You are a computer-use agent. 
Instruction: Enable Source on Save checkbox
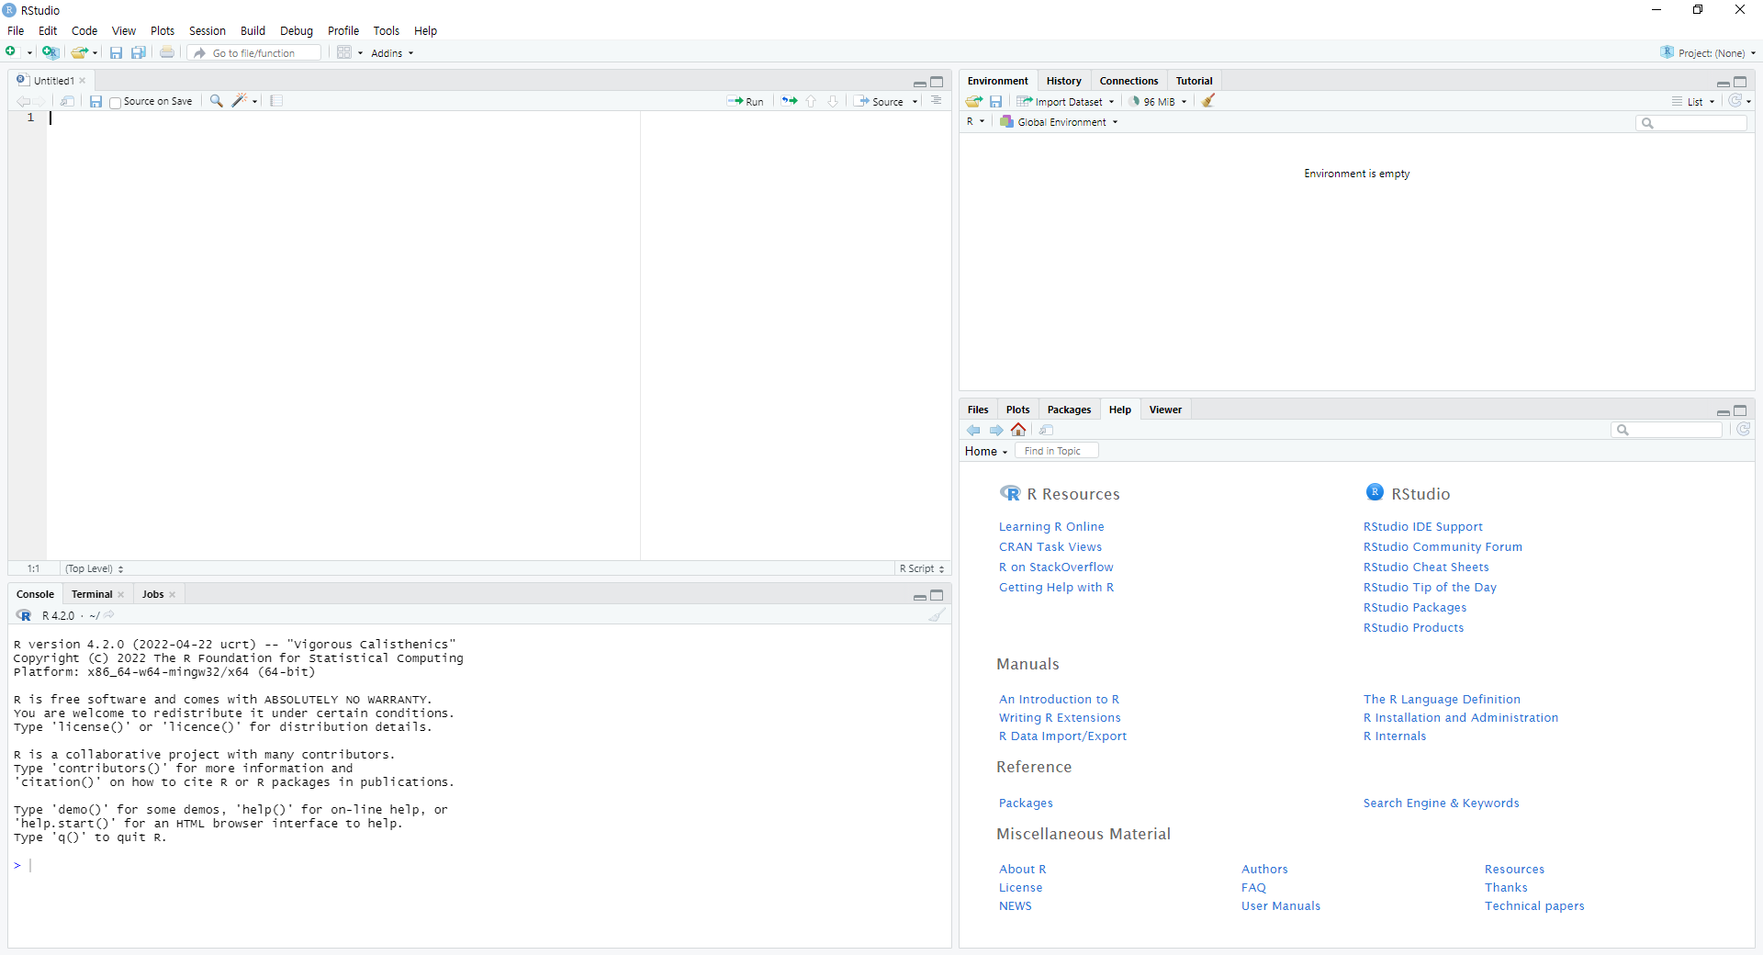point(115,102)
